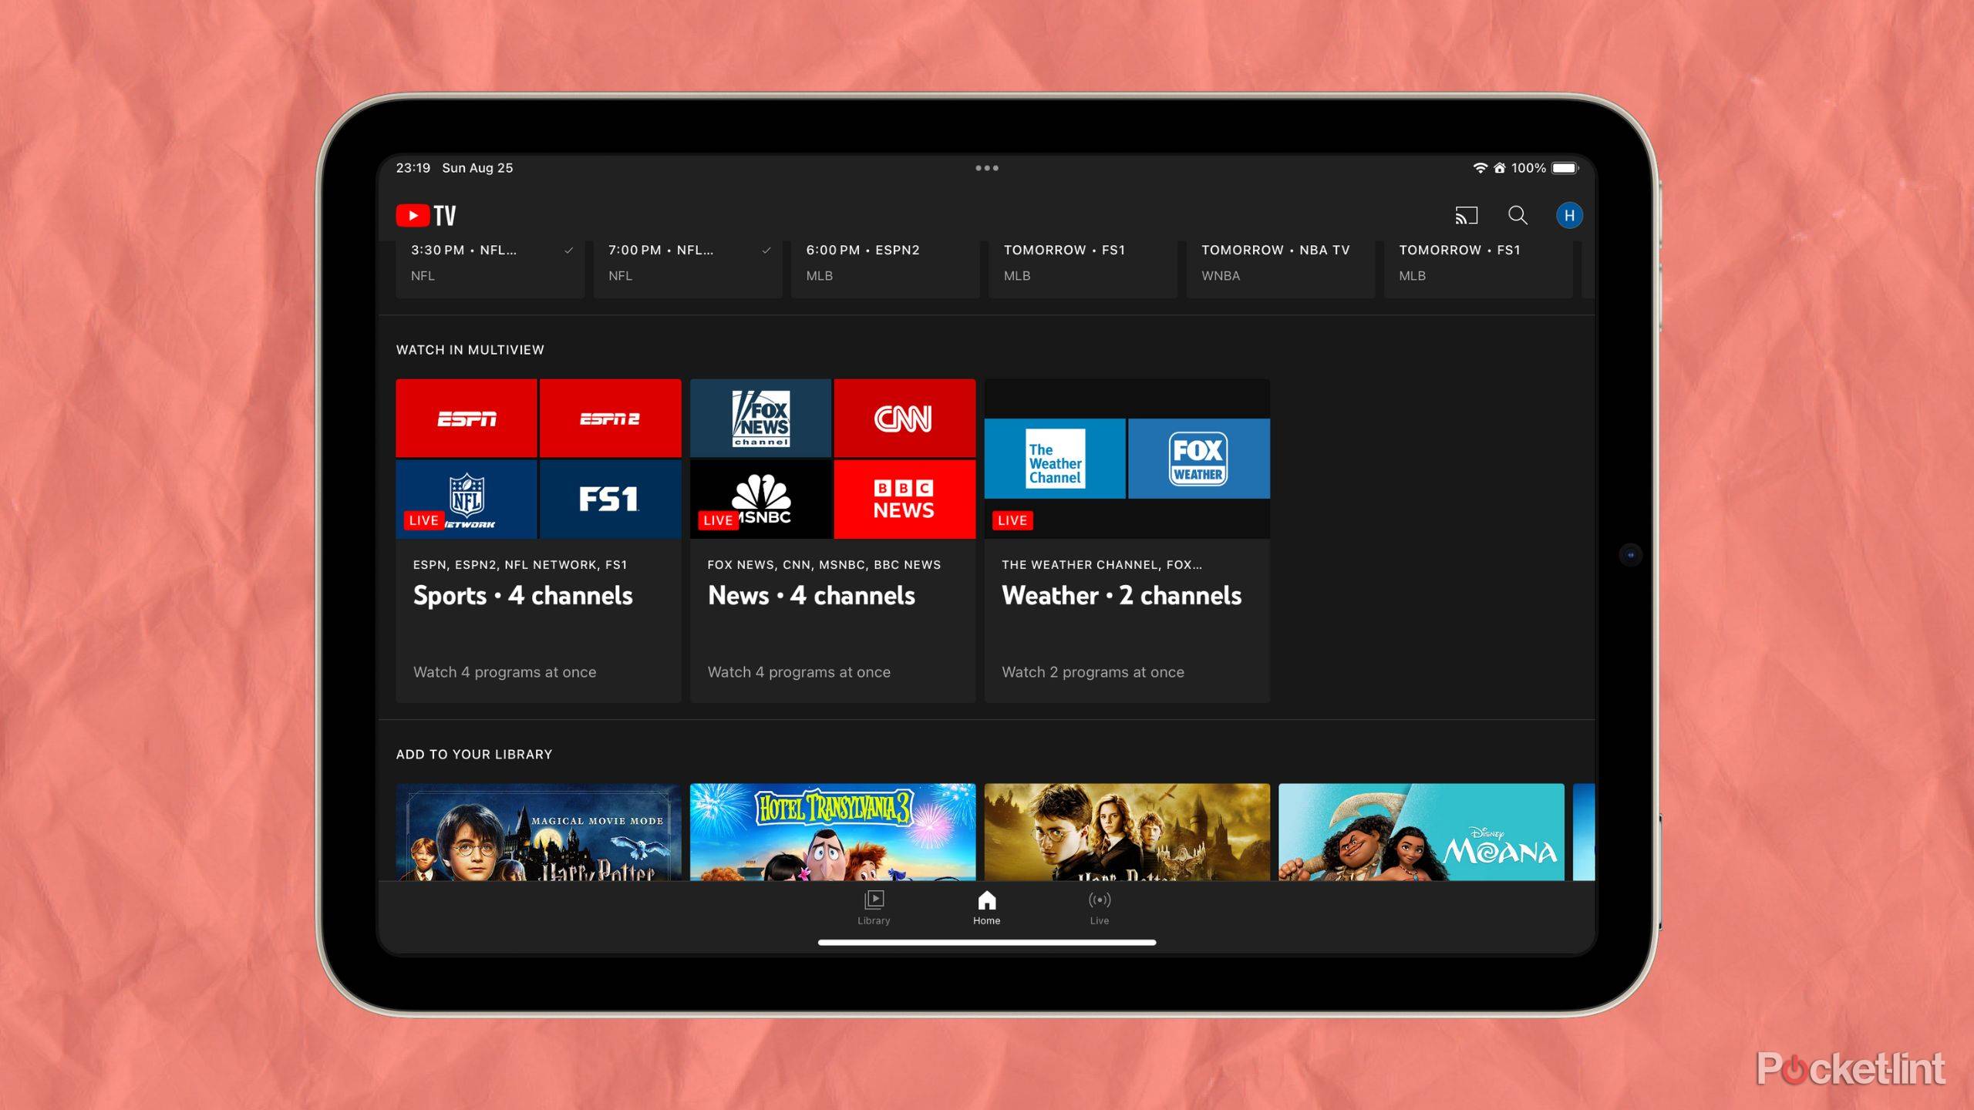The width and height of the screenshot is (1974, 1110).
Task: Select the FOX Weather channel tile
Action: pyautogui.click(x=1198, y=459)
